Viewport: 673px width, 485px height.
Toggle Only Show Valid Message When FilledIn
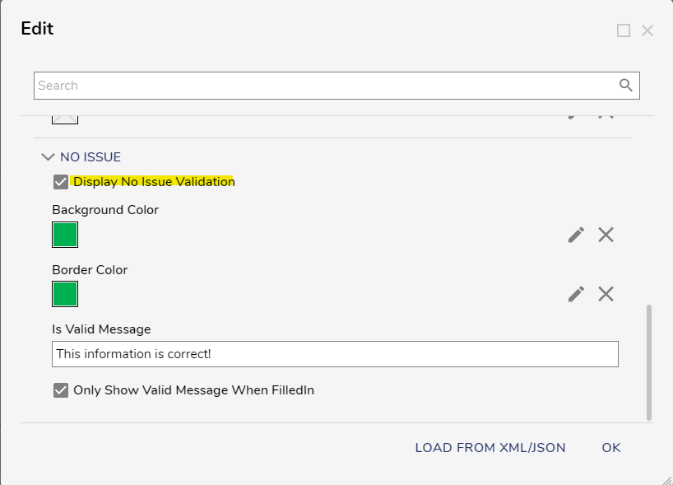pyautogui.click(x=61, y=390)
